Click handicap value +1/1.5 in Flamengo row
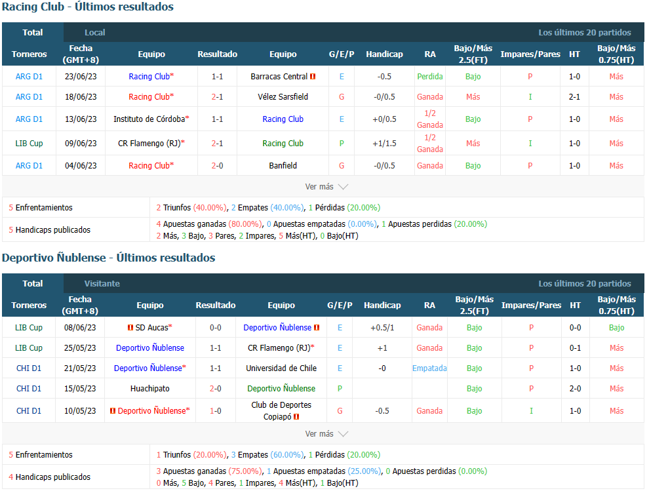 [384, 144]
